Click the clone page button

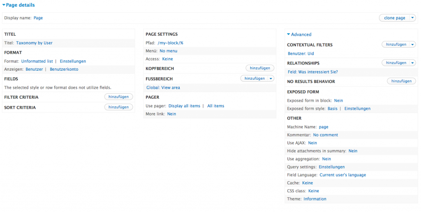(394, 18)
